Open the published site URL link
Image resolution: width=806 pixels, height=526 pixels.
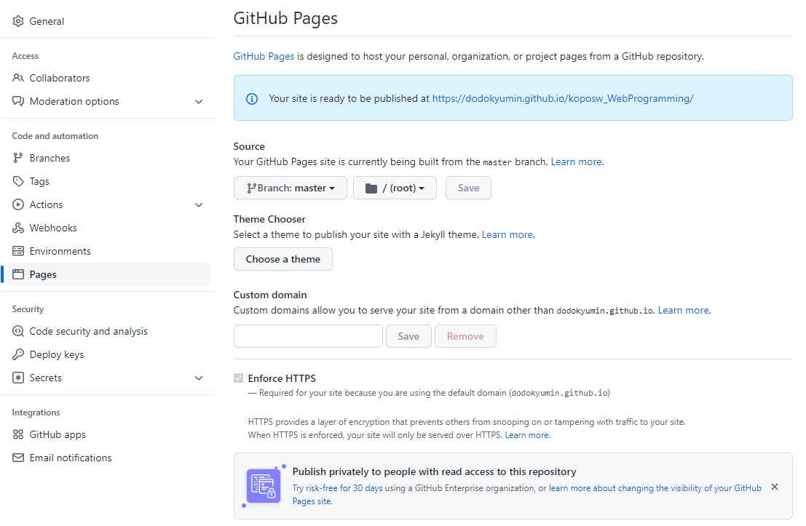[x=563, y=99]
